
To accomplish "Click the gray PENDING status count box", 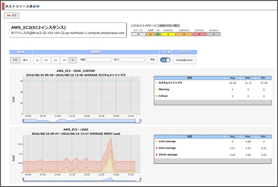I will click(214, 34).
